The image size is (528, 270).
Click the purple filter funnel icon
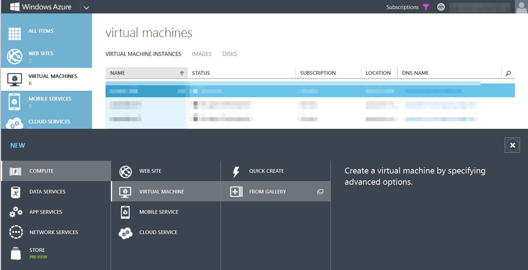pos(426,7)
